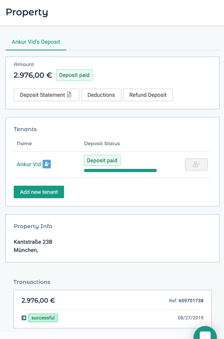Viewport: 224px width, 339px height.
Task: Click the green deposit progress bar
Action: pos(120,170)
